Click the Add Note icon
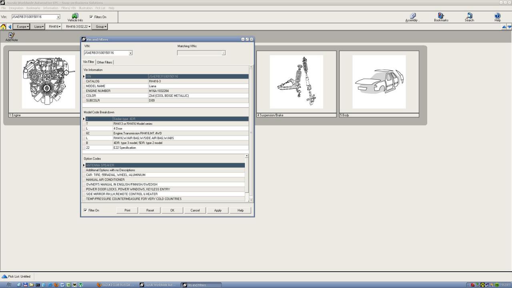The image size is (512, 288). point(12,36)
